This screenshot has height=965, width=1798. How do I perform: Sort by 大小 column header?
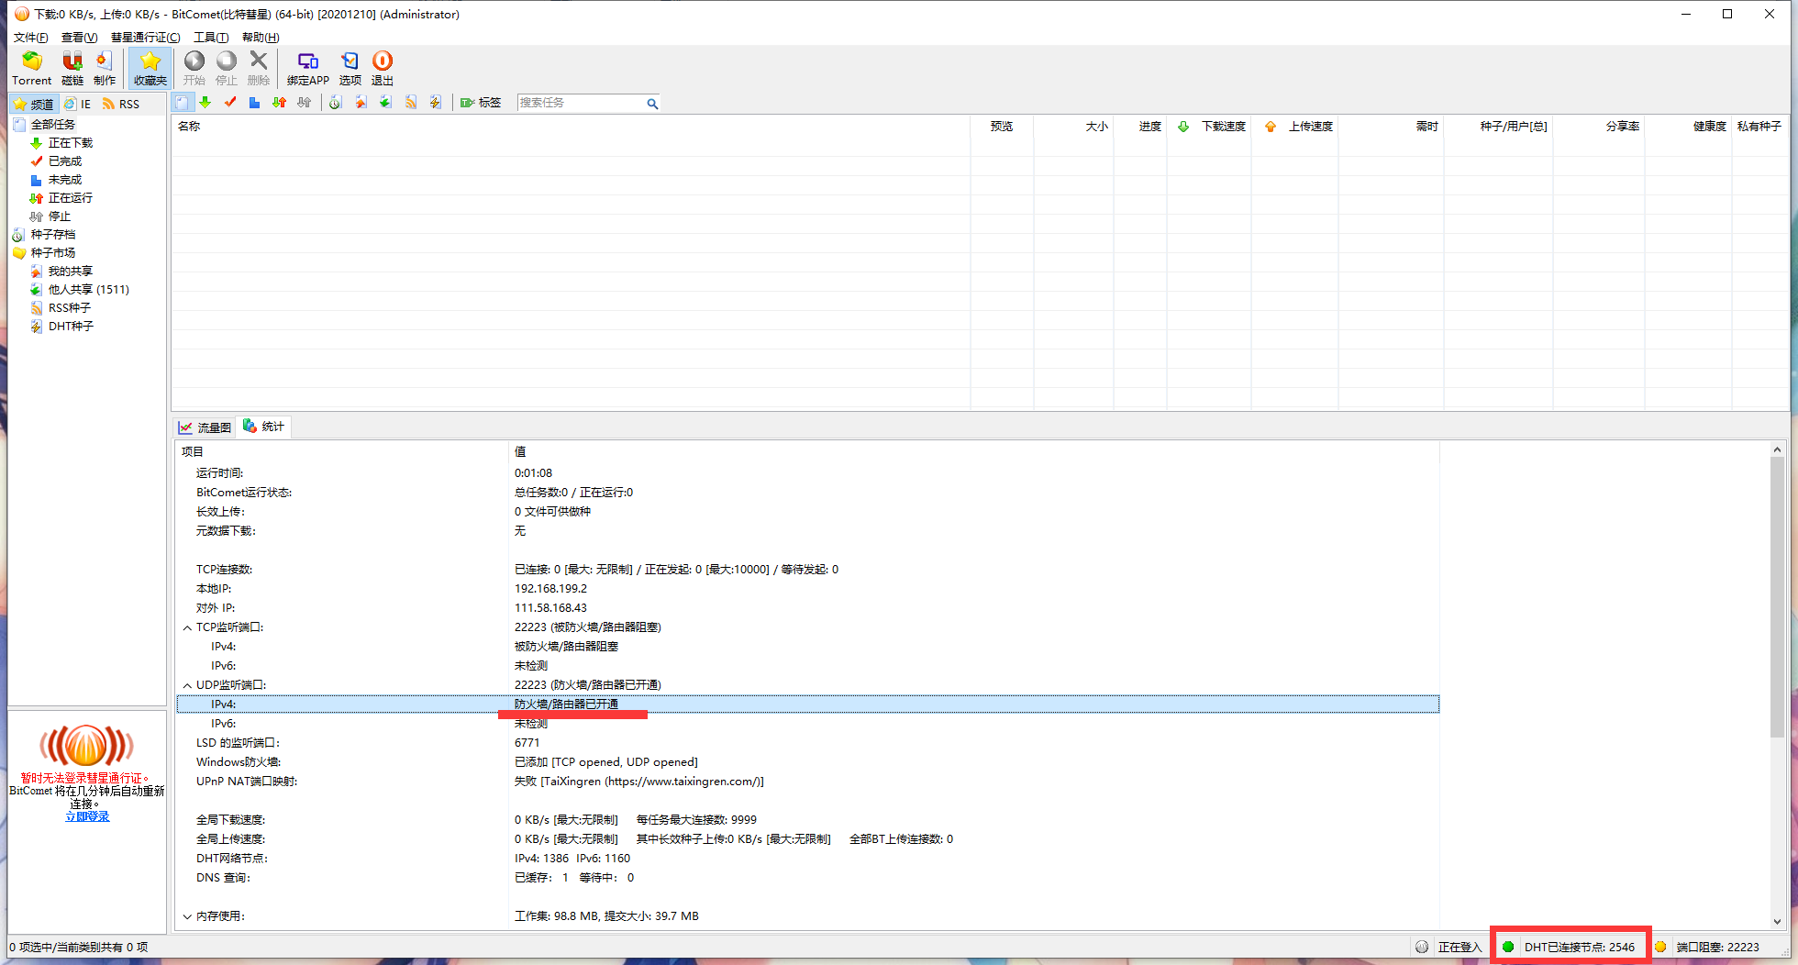pyautogui.click(x=1073, y=126)
